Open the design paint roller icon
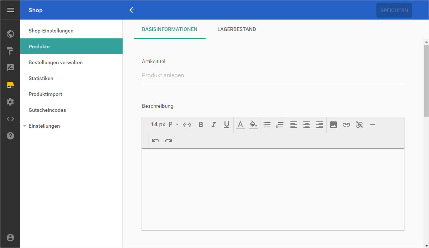This screenshot has height=248, width=429. pos(10,51)
